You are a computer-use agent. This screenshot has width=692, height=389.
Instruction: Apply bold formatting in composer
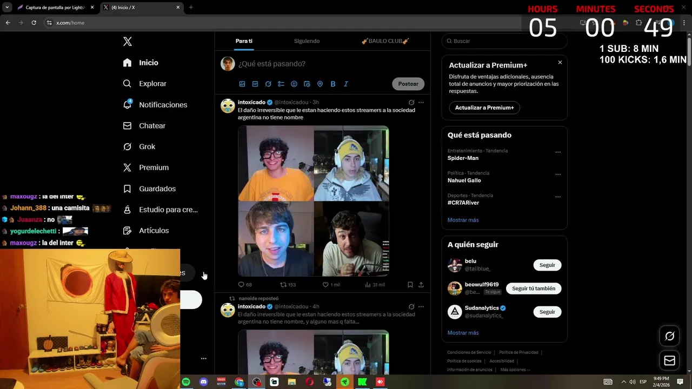pos(333,84)
